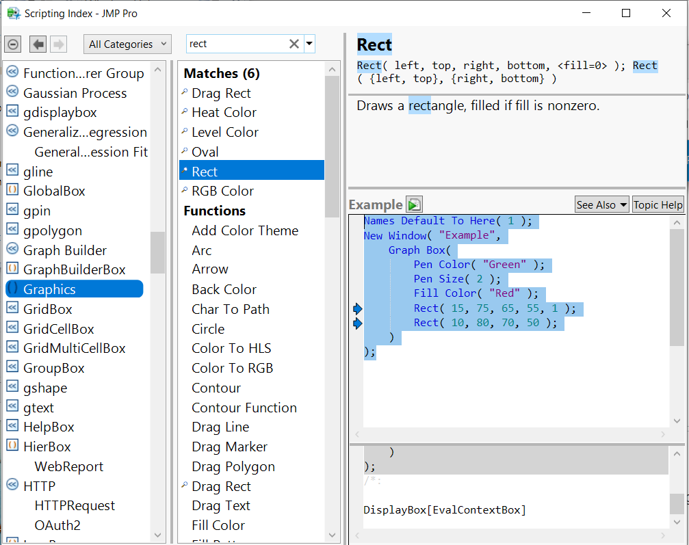Viewport: 689px width, 545px height.
Task: Select gpin in the category list
Action: pyautogui.click(x=37, y=211)
